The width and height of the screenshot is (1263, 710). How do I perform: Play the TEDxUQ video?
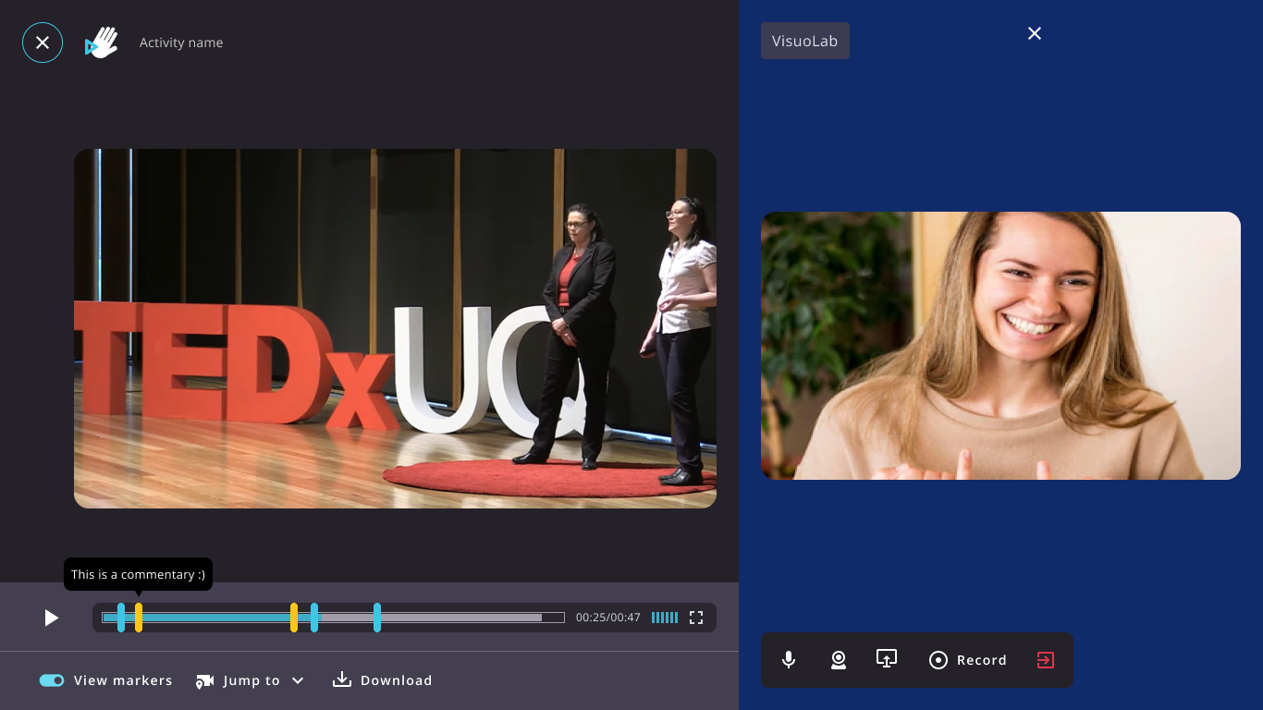pyautogui.click(x=52, y=618)
